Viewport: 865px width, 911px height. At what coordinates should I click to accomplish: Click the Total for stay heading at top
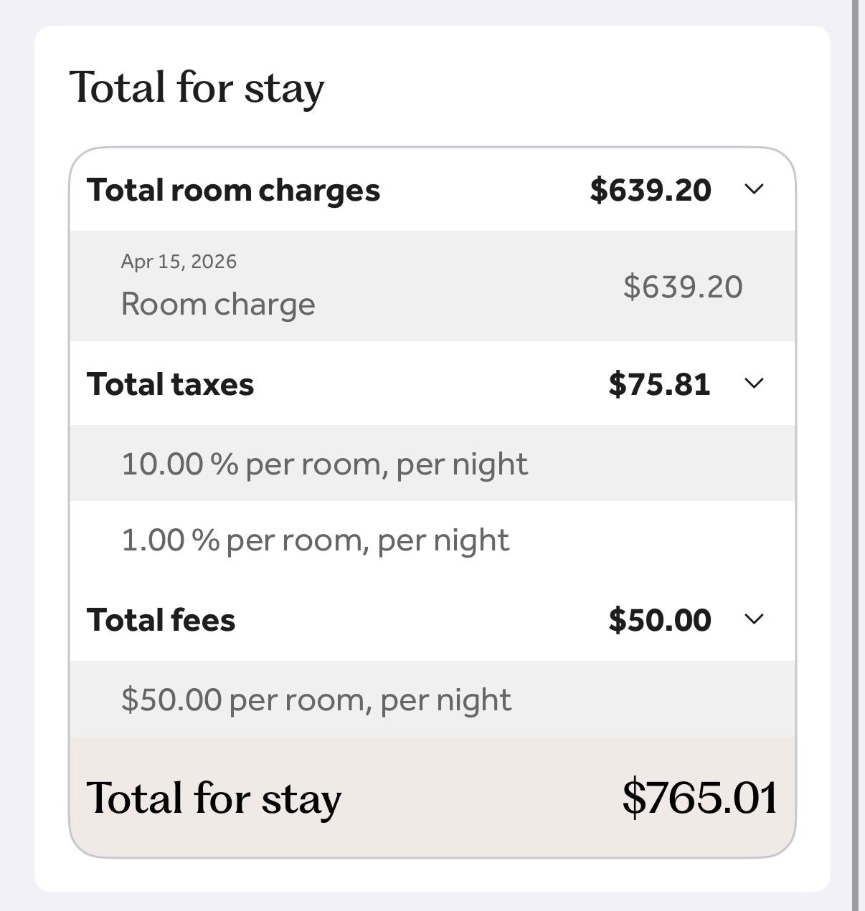(197, 87)
